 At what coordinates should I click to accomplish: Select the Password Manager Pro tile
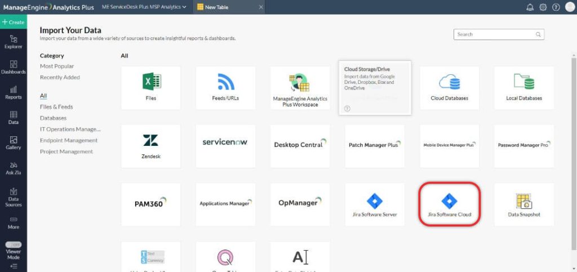pyautogui.click(x=524, y=146)
